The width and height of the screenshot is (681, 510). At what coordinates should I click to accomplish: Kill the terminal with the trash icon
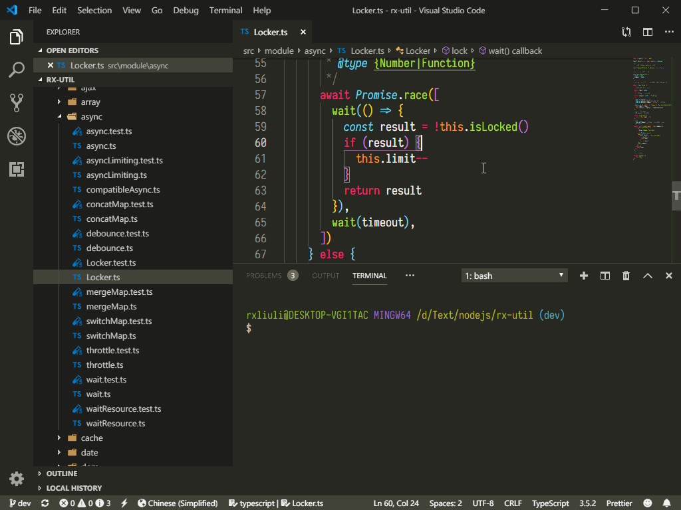coord(626,275)
